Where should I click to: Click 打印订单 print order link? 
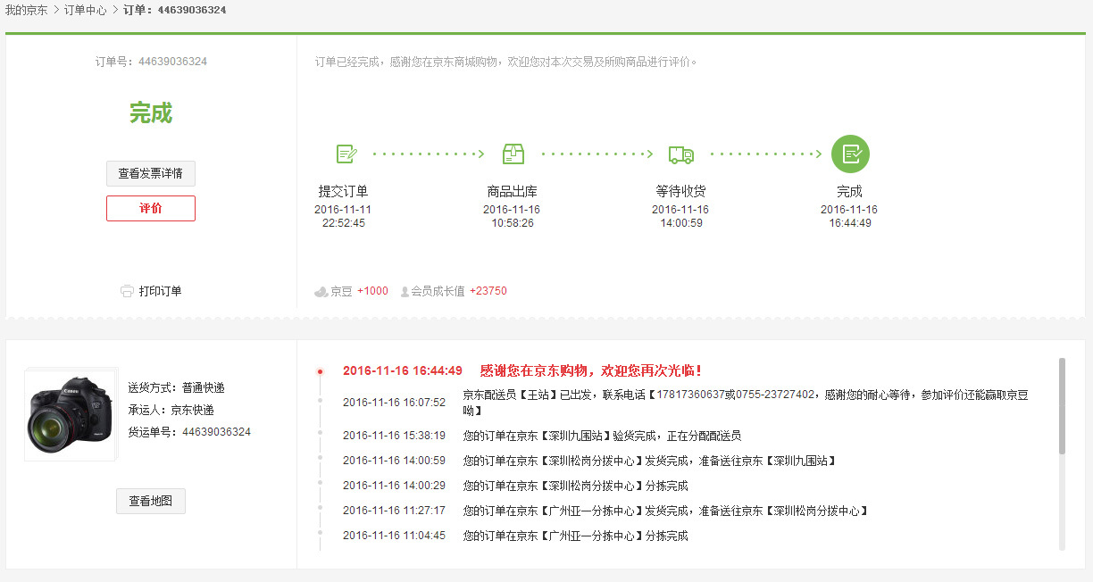tap(160, 291)
